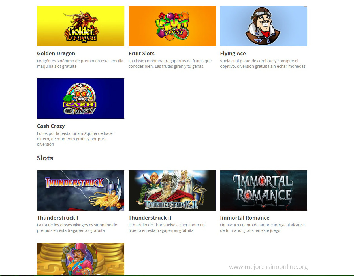This screenshot has width=354, height=276.
Task: Click the Cash Crazy title link
Action: coord(51,126)
